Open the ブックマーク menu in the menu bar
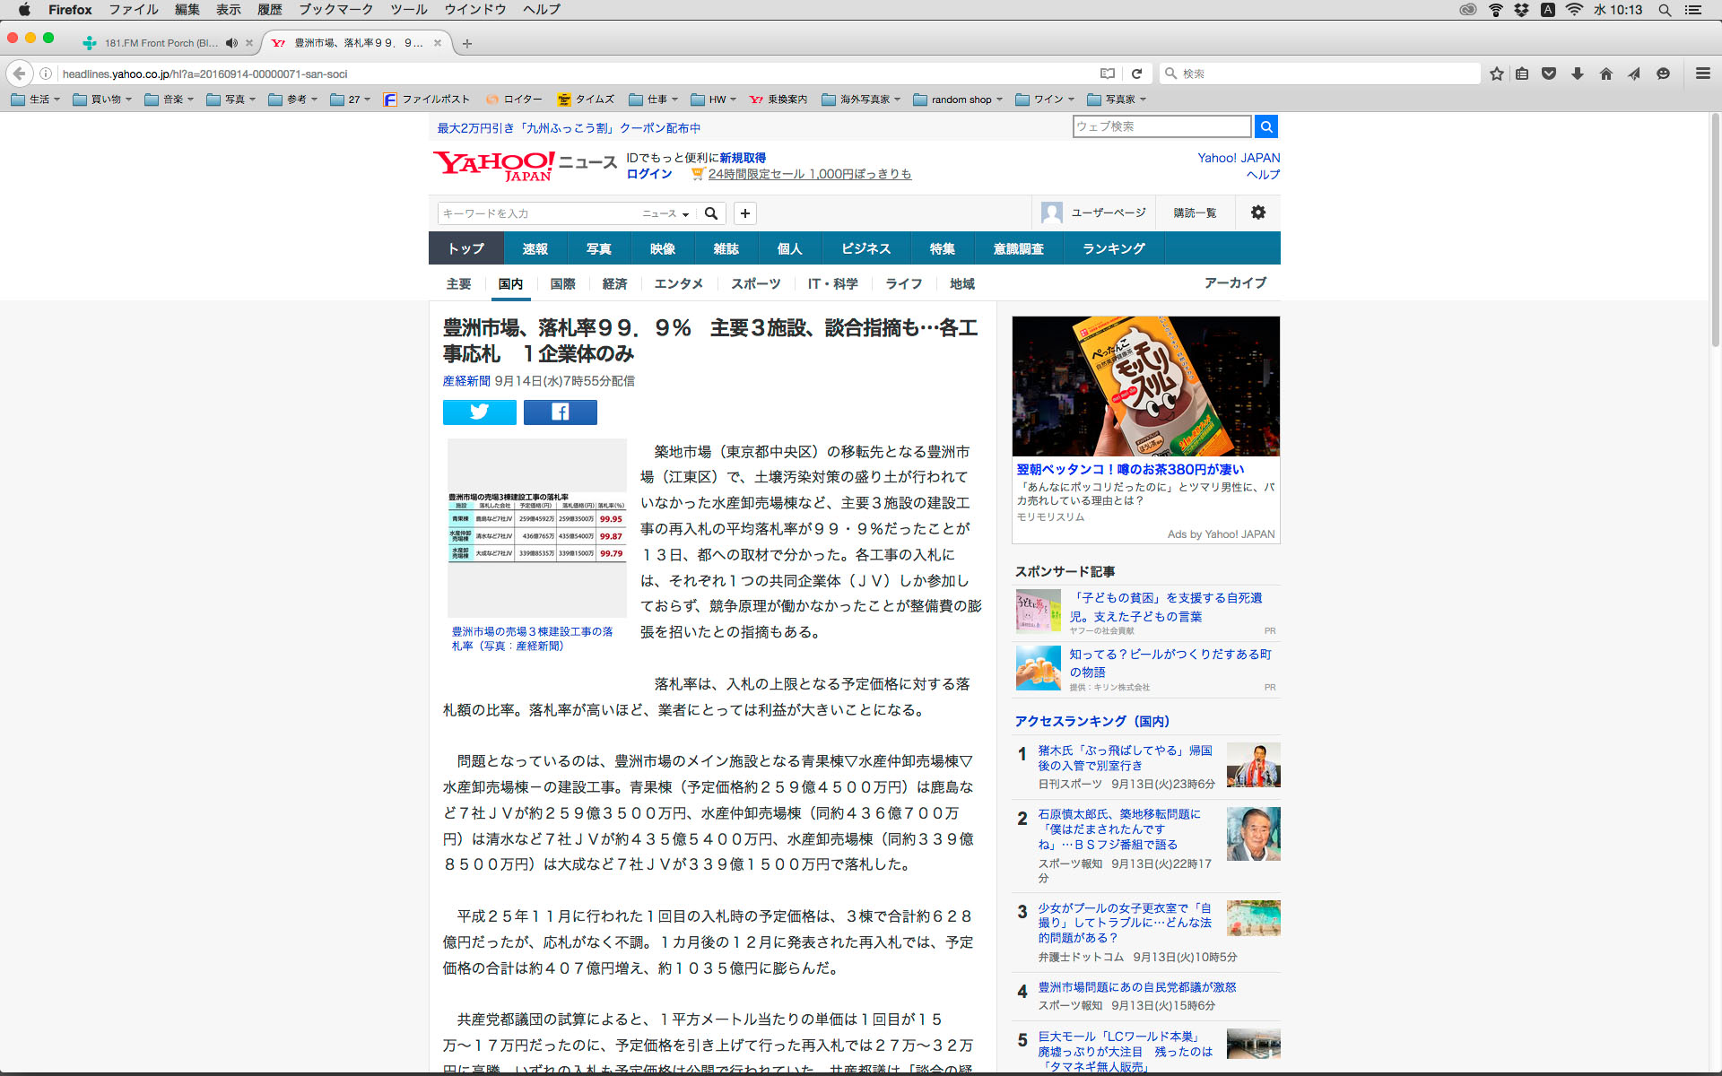The image size is (1722, 1076). click(x=335, y=10)
